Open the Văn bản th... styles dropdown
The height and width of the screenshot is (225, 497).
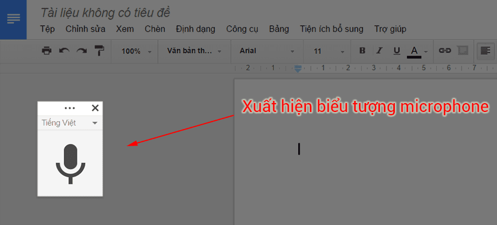tap(194, 51)
